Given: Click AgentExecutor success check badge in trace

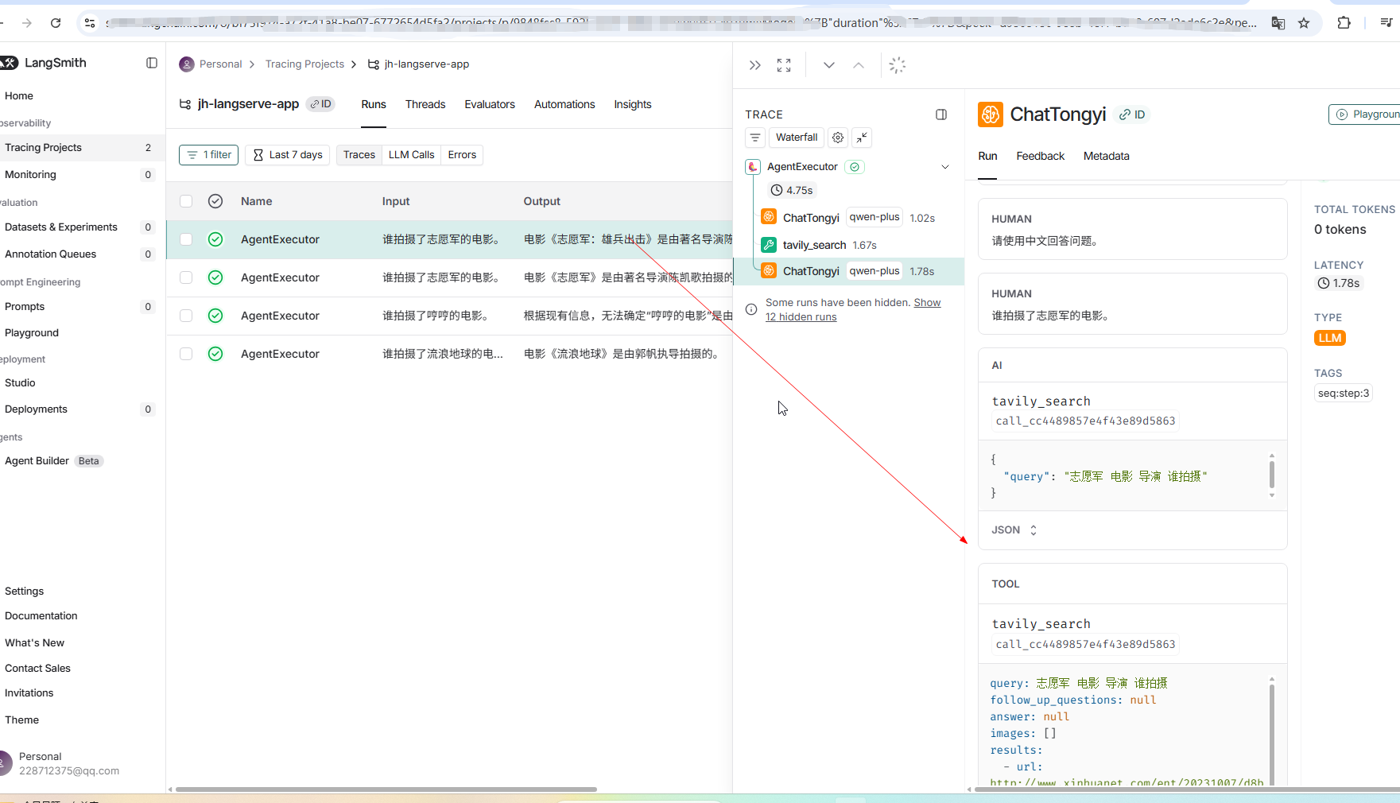Looking at the screenshot, I should point(855,167).
